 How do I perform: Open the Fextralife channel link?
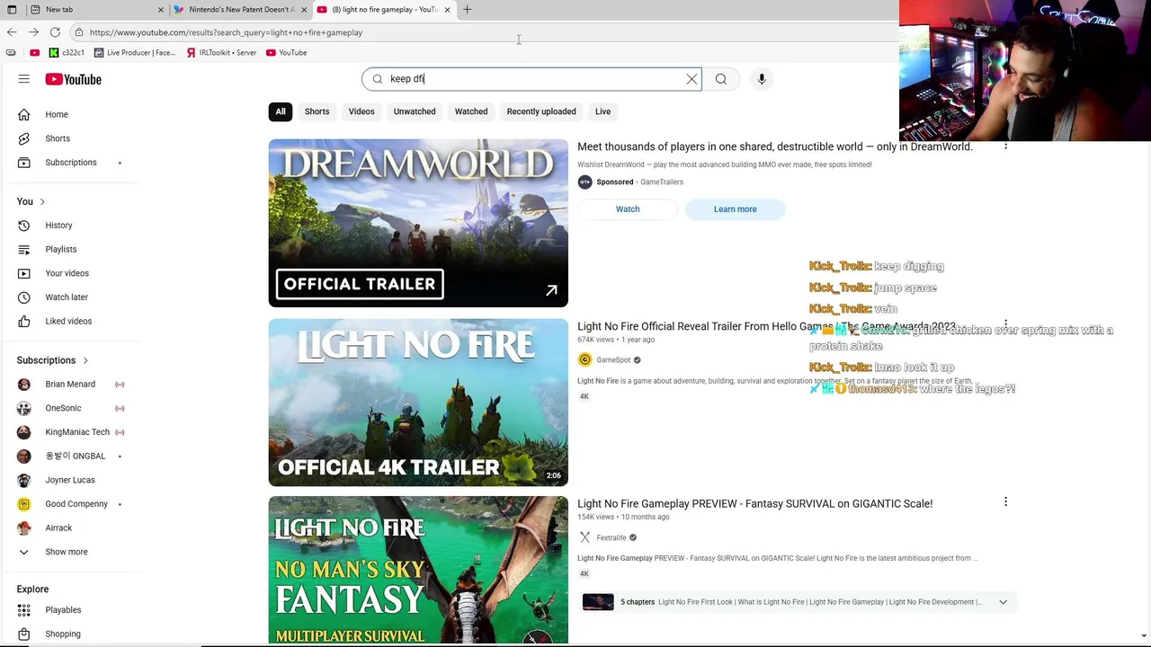611,538
